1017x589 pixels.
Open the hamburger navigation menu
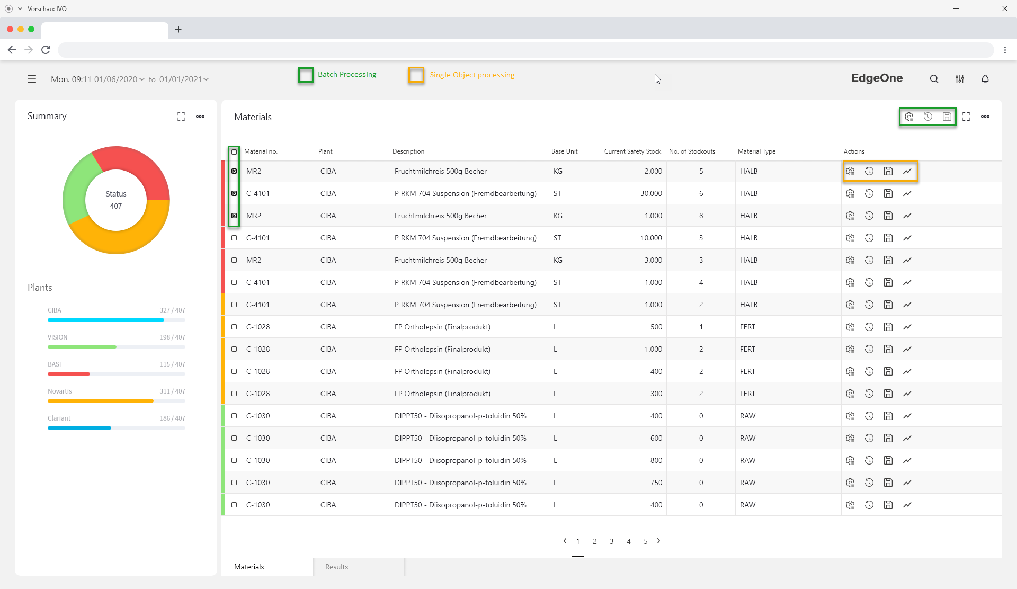tap(32, 79)
